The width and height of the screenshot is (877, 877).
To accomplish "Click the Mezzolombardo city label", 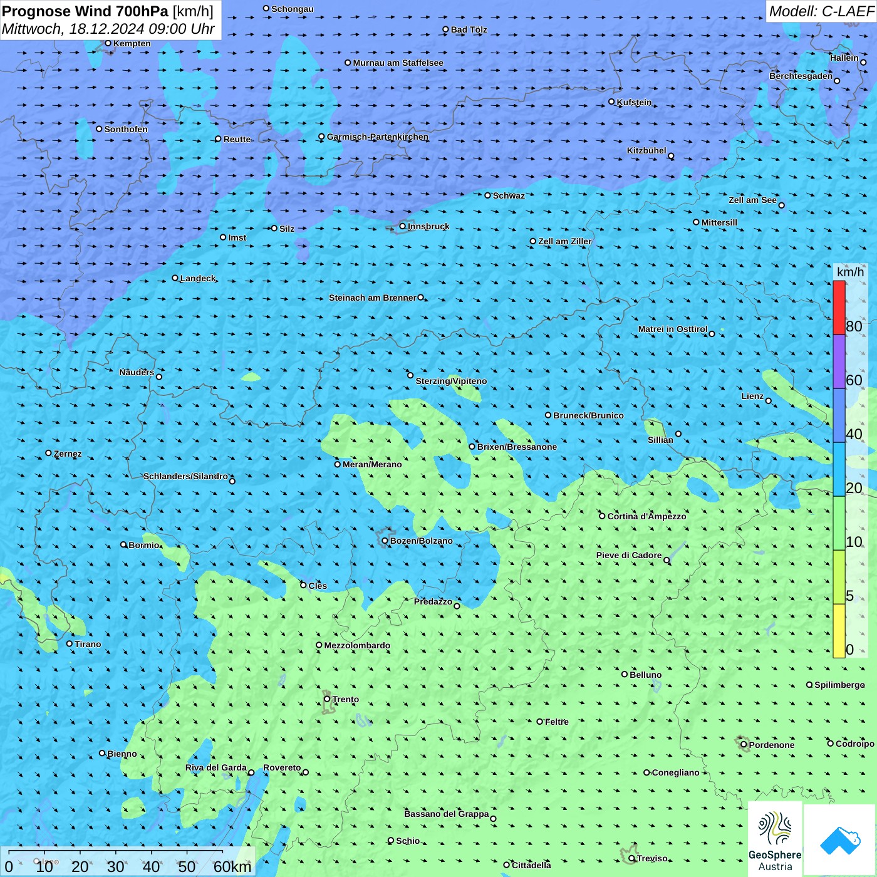I will (357, 645).
